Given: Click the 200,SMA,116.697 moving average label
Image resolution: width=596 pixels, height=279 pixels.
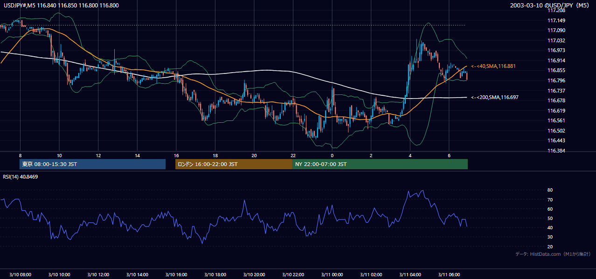Looking at the screenshot, I should (495, 98).
